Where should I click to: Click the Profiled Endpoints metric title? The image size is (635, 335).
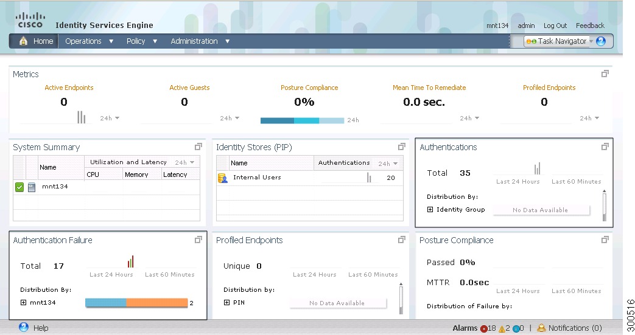(x=549, y=88)
